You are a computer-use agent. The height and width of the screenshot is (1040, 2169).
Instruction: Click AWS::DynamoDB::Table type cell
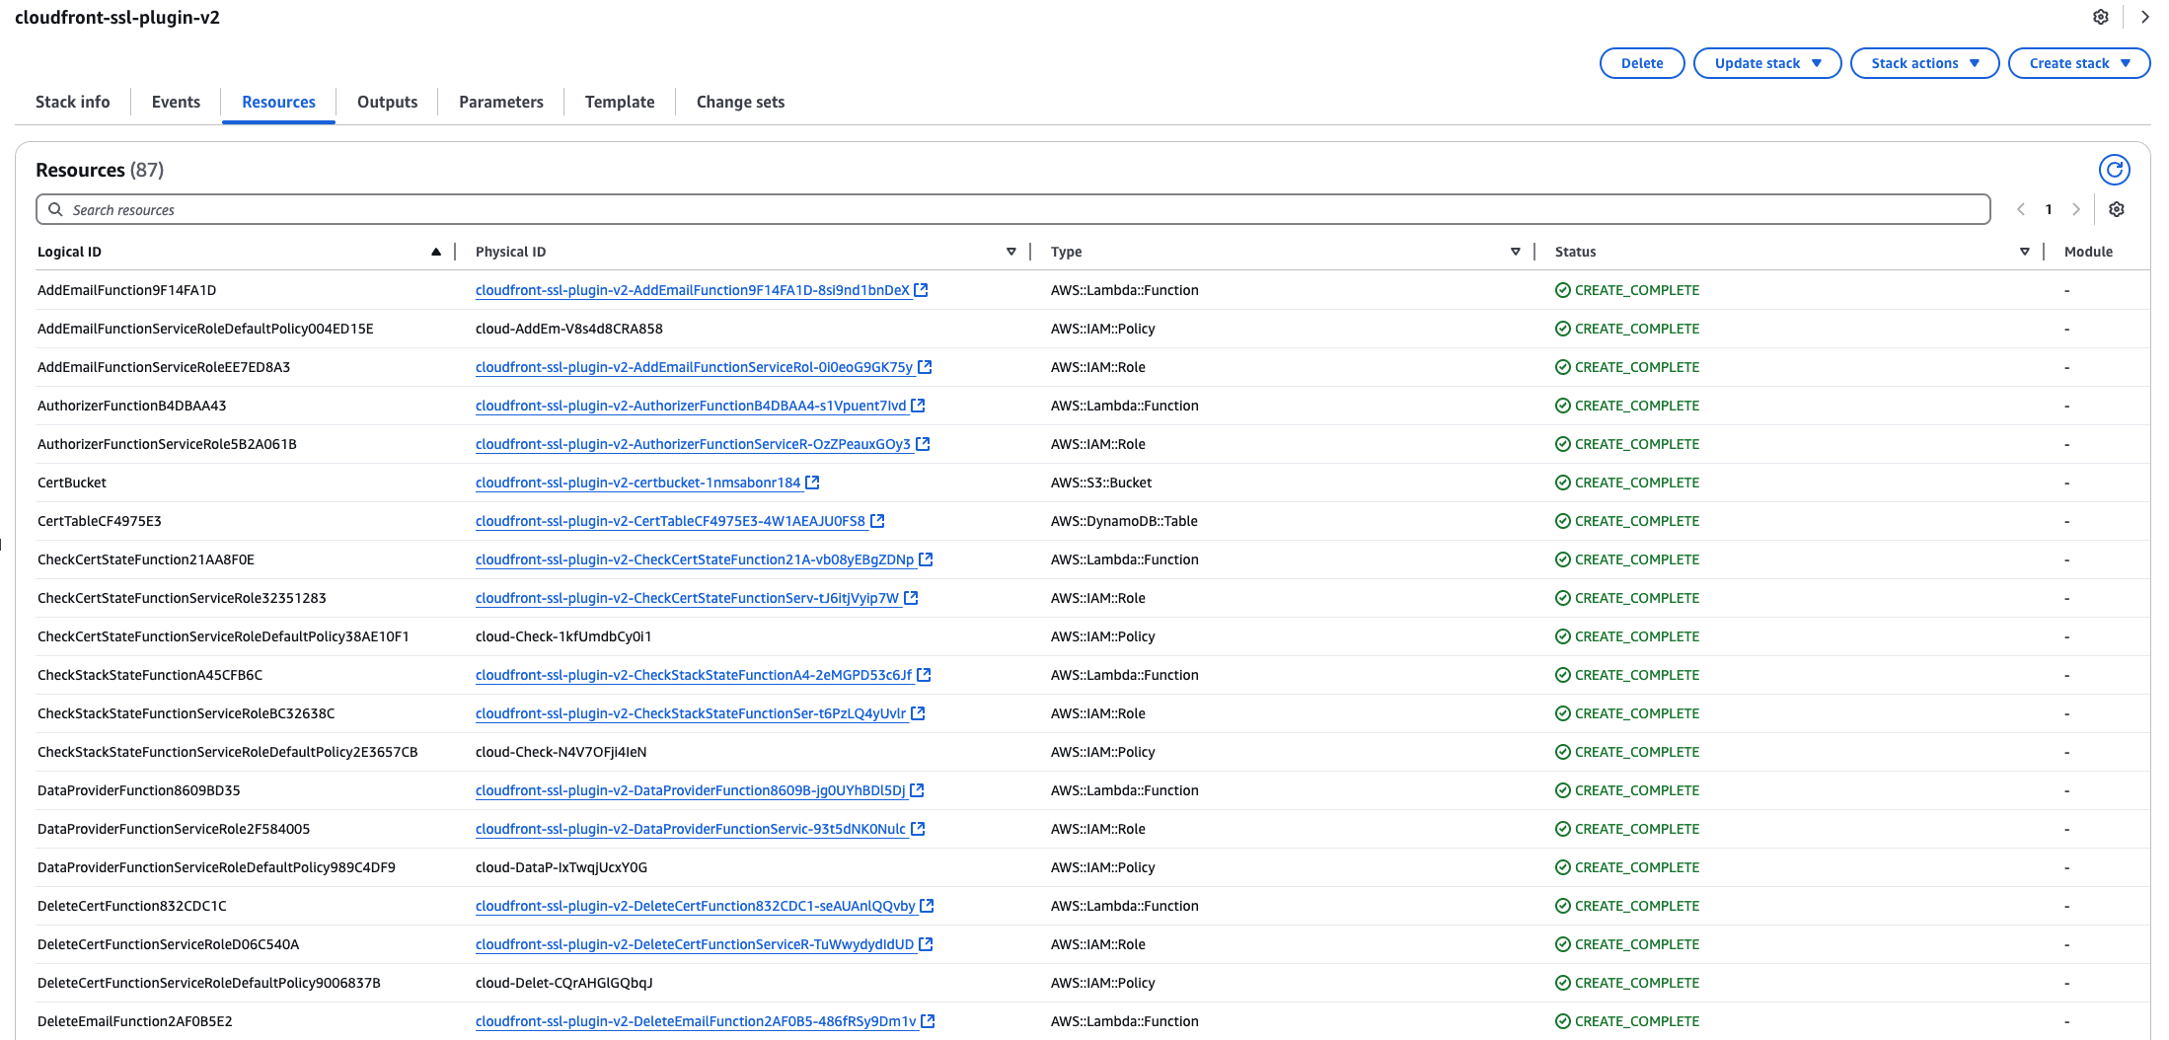pyautogui.click(x=1124, y=521)
